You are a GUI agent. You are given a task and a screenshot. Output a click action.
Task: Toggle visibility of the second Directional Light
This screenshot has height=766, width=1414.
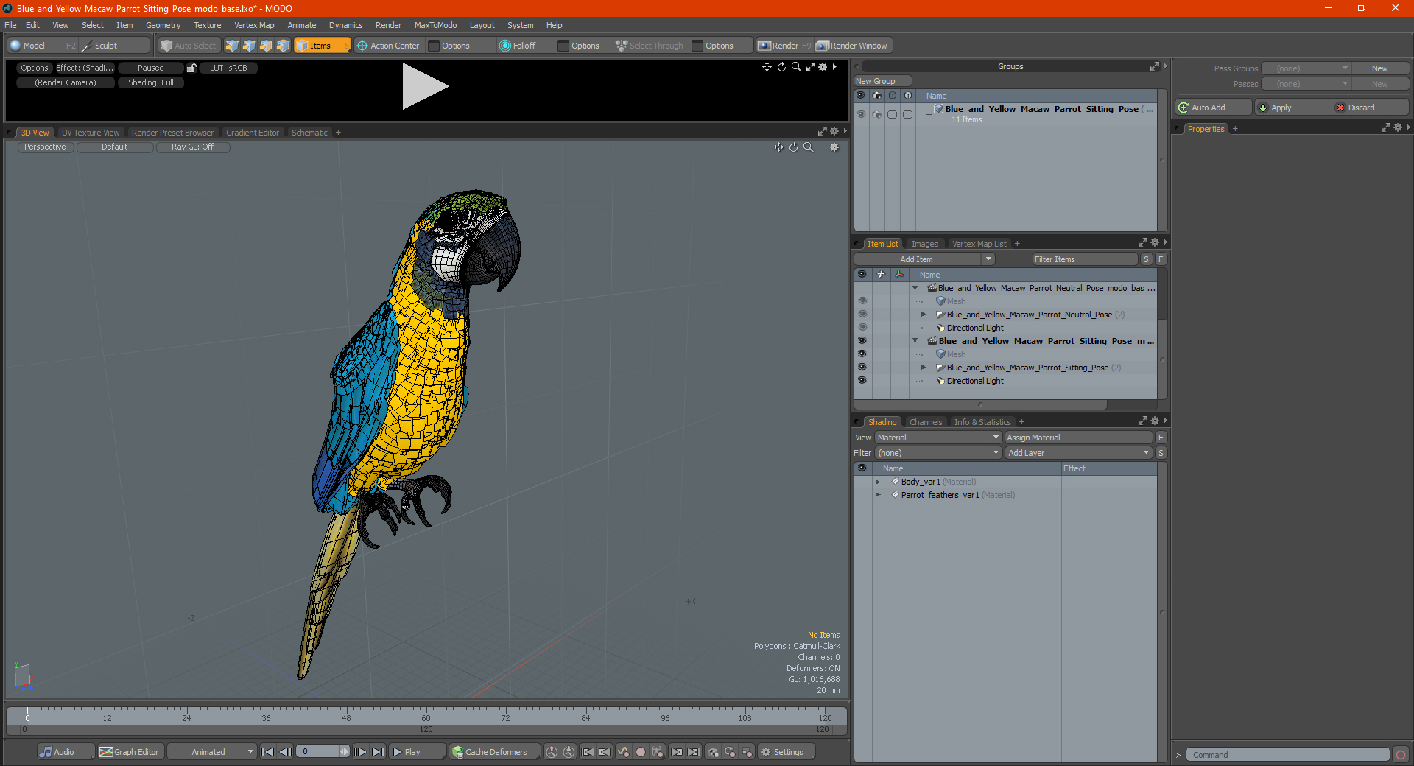pyautogui.click(x=862, y=381)
